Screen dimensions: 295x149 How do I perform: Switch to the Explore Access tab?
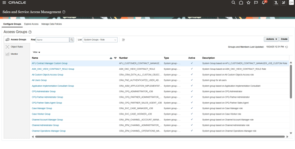tap(31, 24)
